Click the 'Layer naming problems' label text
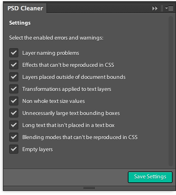Viewport: 176px width, 195px height. tap(51, 53)
